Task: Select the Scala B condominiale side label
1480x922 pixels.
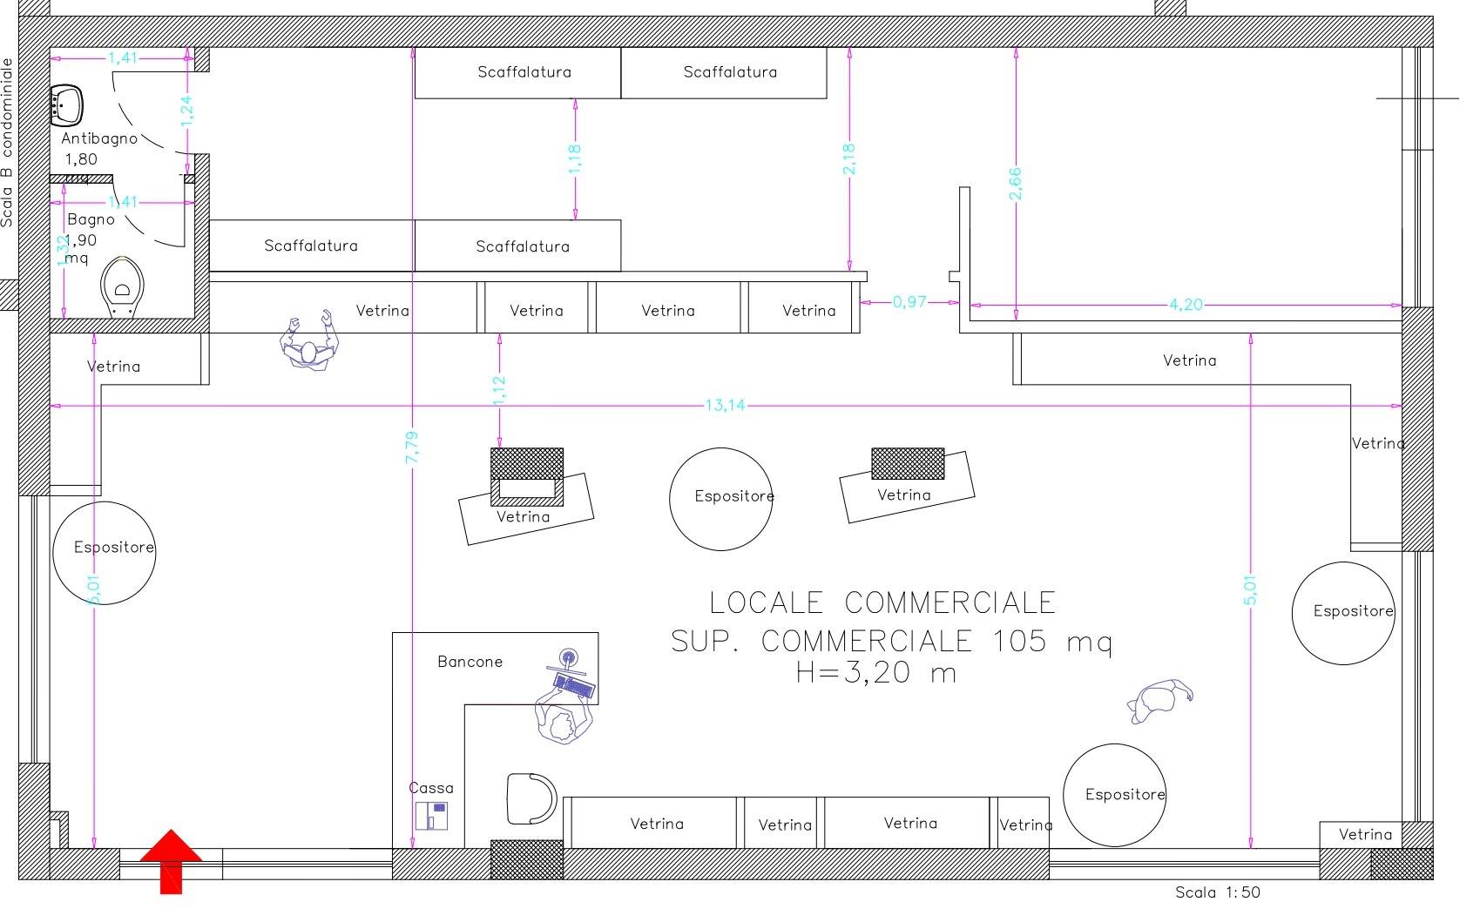Action: 8,143
